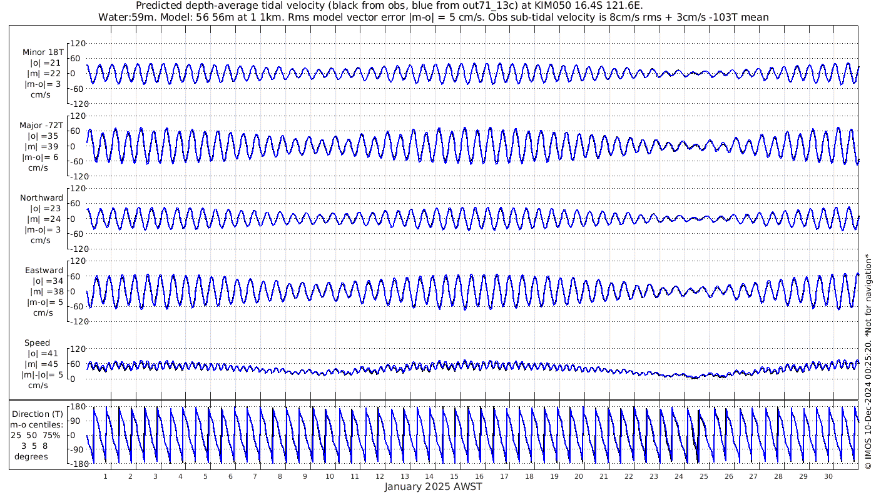Select day 25 tick on the date axis

[704, 476]
